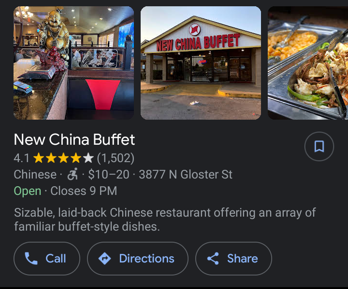Show hours via Closes 9 PM
348x289 pixels.
(x=84, y=191)
